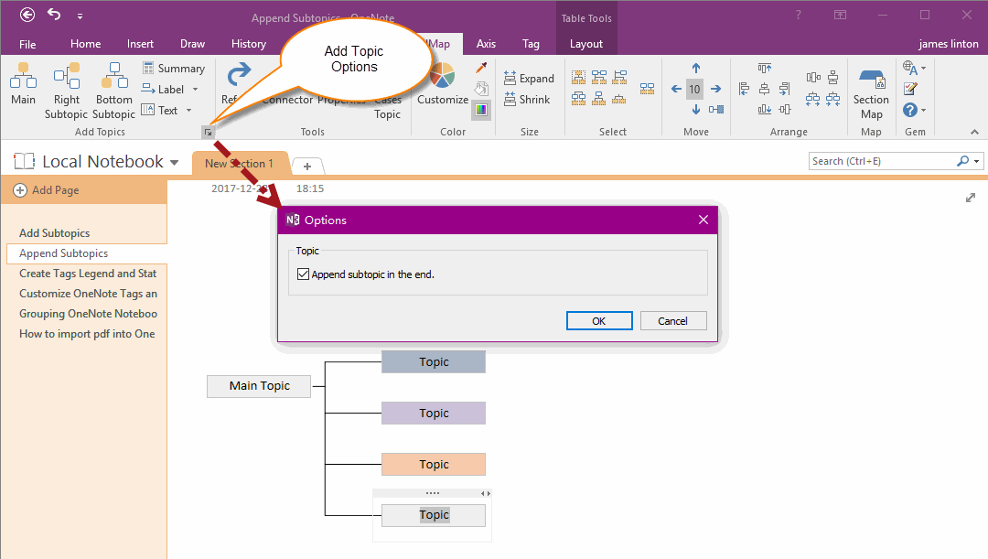Open the Gem help dropdown arrow
The width and height of the screenshot is (988, 559).
point(923,111)
